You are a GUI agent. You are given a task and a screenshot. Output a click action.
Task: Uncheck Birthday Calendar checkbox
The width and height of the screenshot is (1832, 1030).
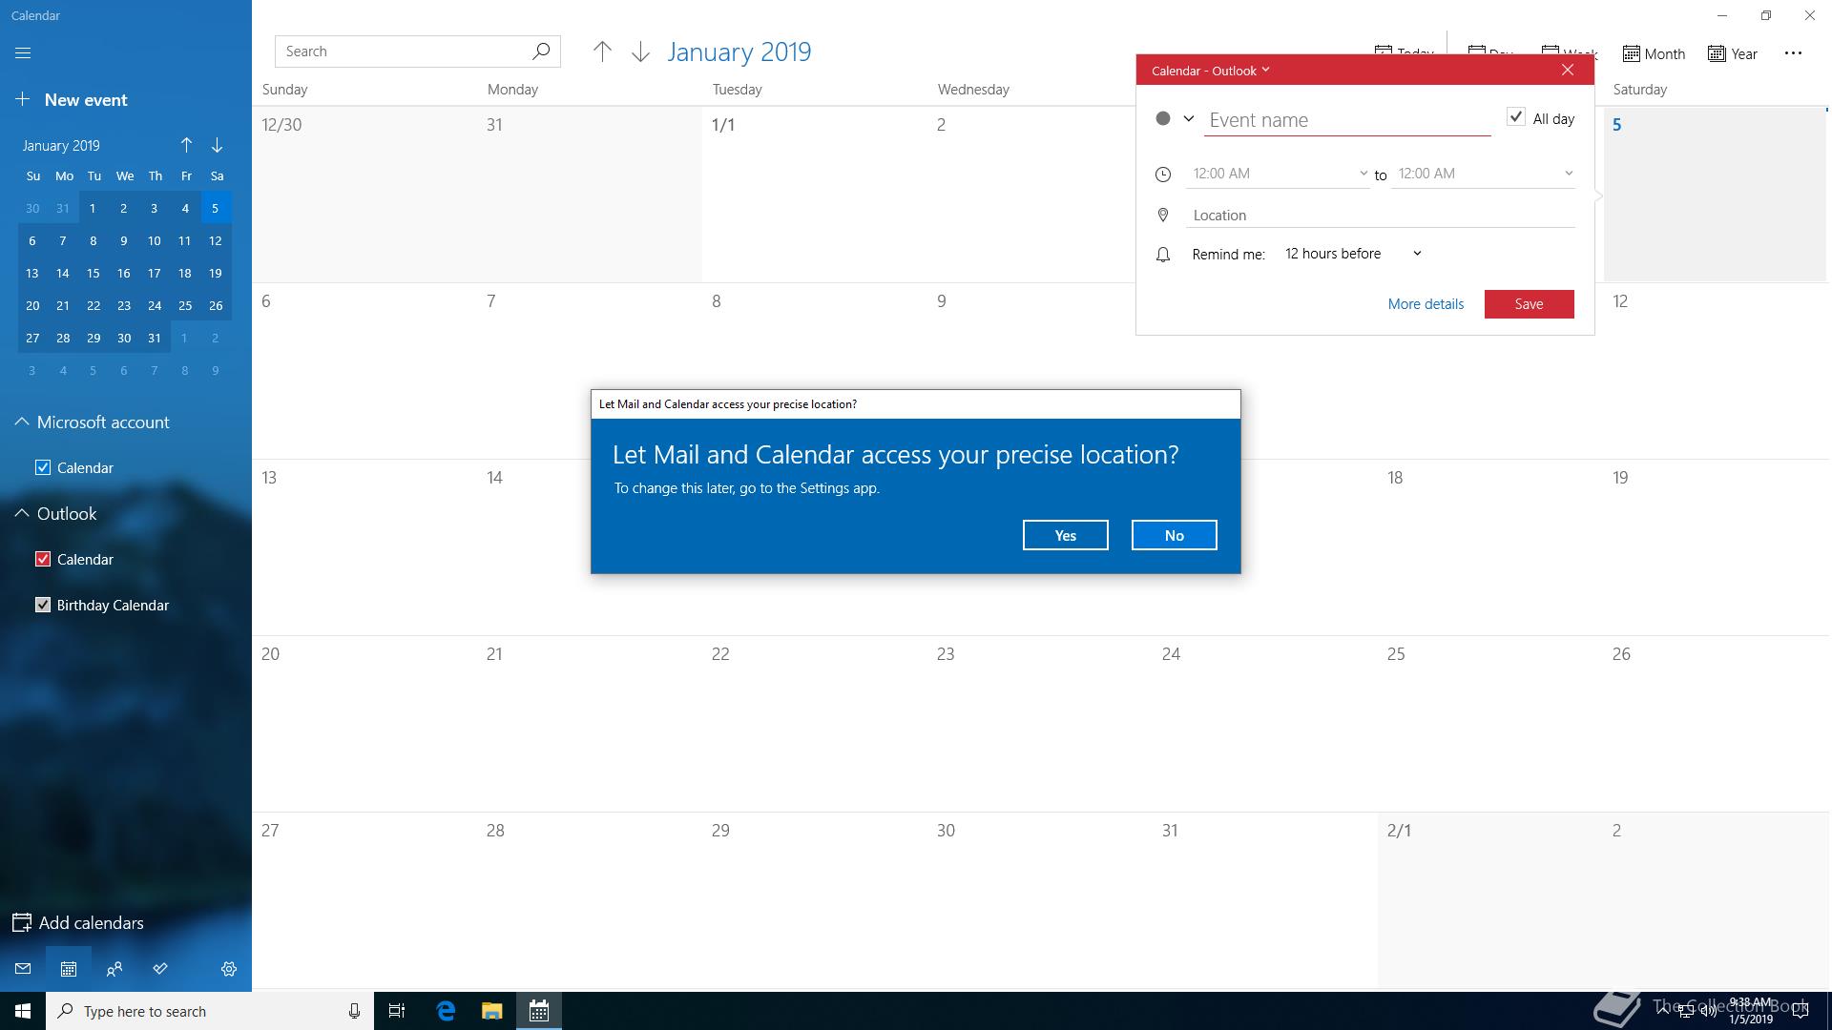[43, 605]
